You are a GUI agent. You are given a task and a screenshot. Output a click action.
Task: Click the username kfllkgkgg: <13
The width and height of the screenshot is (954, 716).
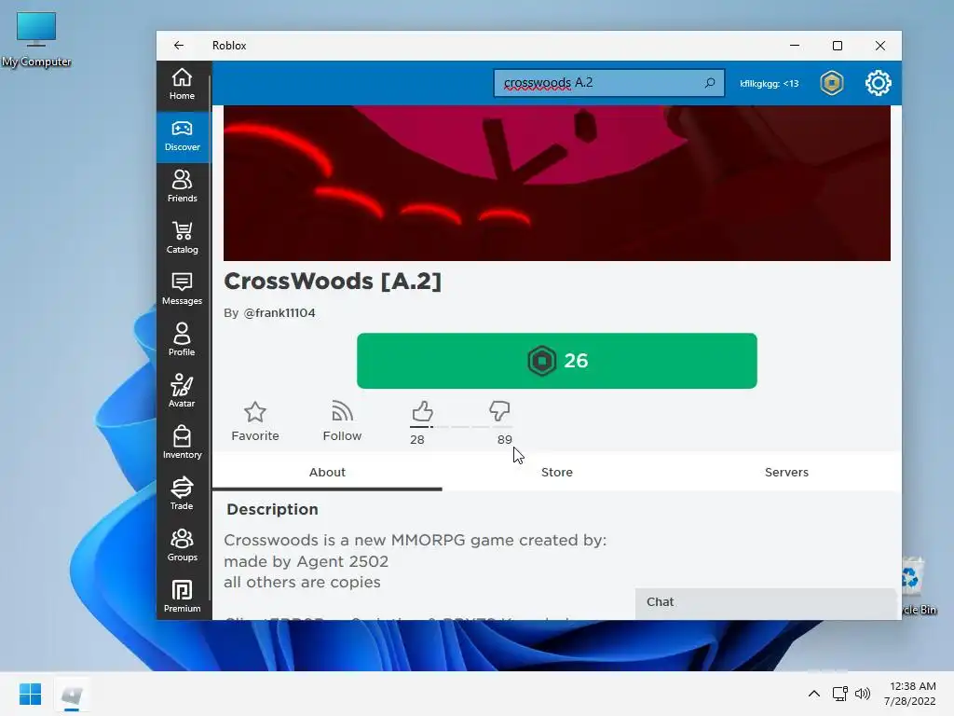[x=769, y=83]
